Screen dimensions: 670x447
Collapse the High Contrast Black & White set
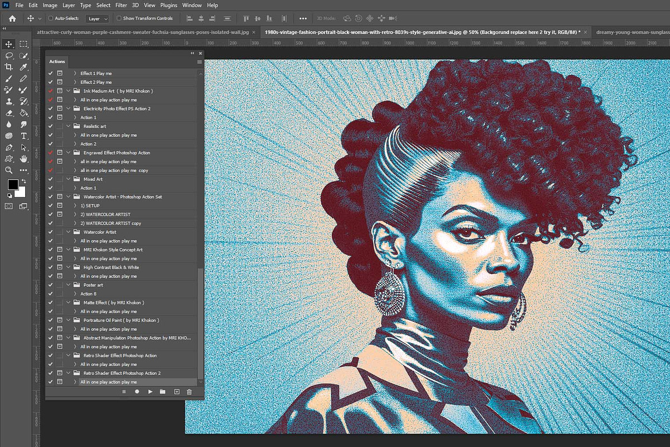pyautogui.click(x=69, y=268)
